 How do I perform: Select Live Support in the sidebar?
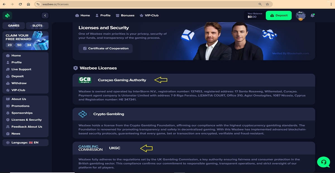[x=21, y=69]
